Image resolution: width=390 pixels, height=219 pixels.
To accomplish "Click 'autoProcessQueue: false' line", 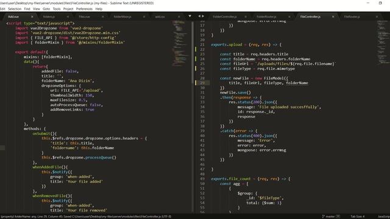I will click(x=76, y=105).
